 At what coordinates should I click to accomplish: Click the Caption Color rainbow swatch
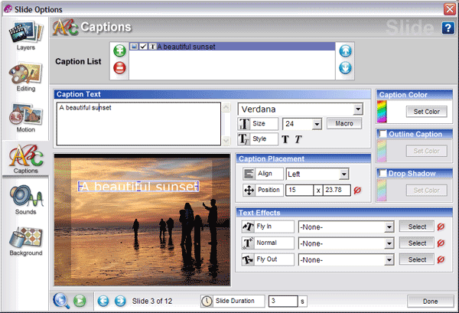coord(382,112)
